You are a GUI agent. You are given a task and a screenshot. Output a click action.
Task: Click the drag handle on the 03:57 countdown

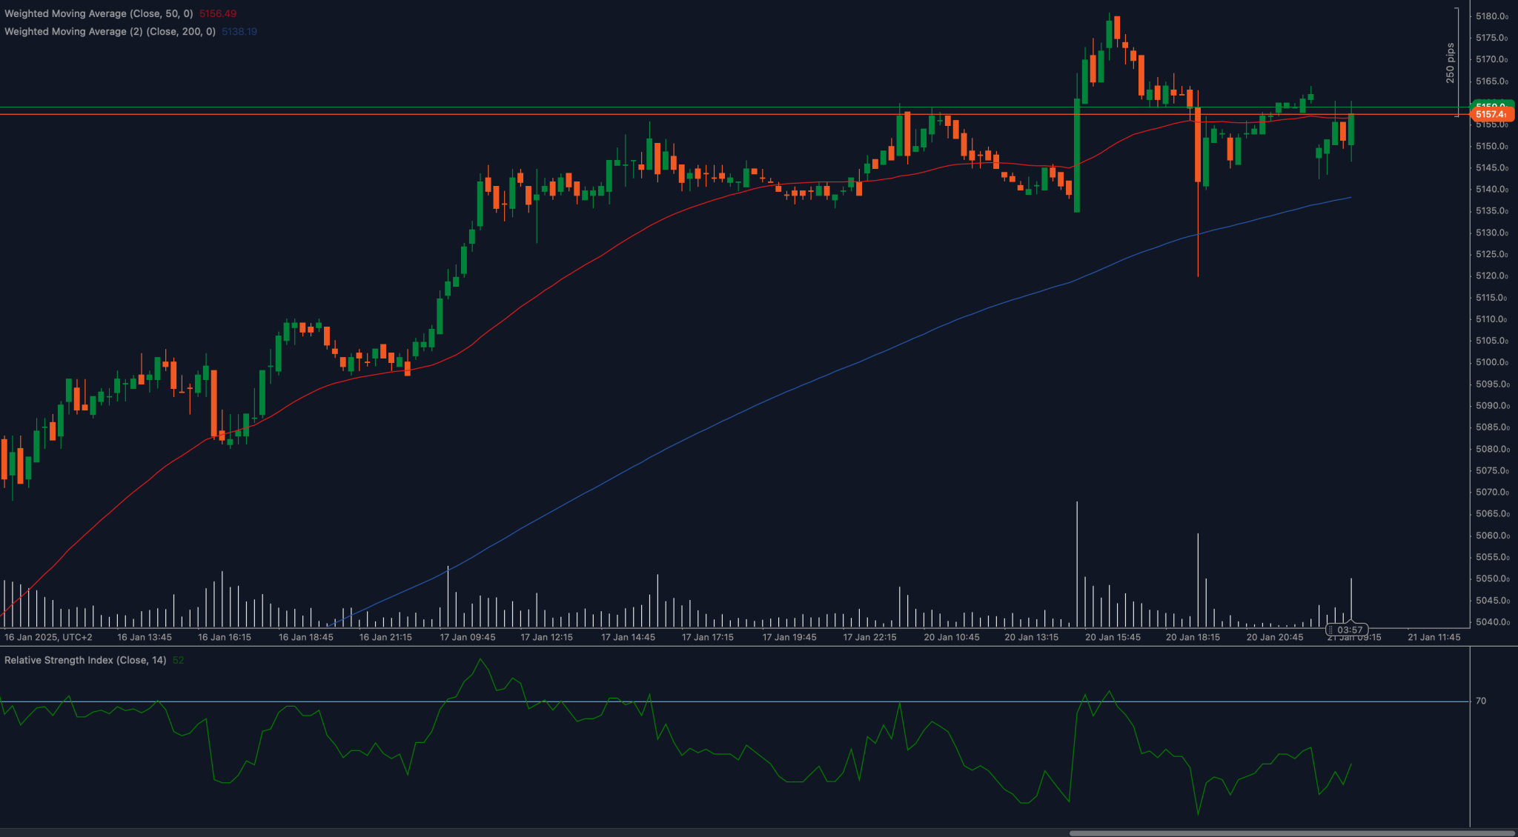1331,630
